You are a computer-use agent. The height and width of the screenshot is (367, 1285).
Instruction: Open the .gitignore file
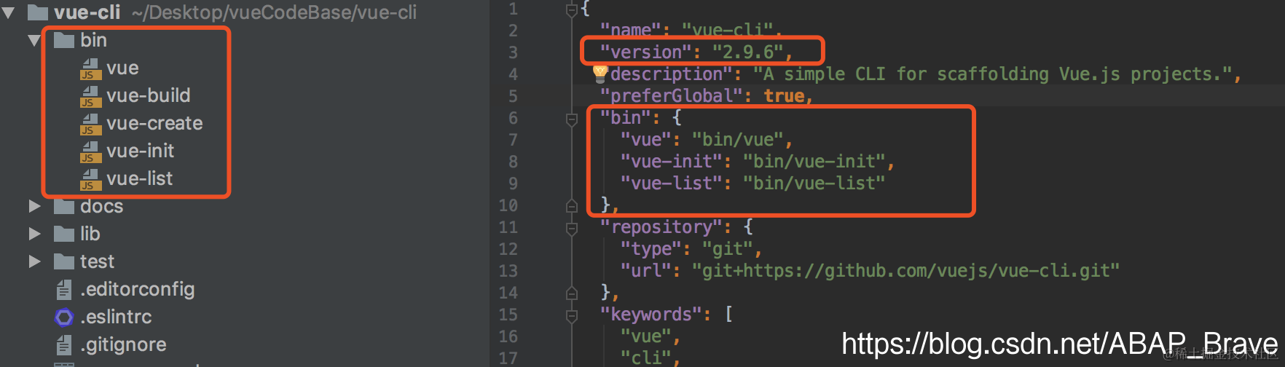[123, 345]
